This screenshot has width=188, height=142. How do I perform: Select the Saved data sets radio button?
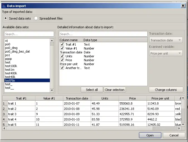coord(6,18)
